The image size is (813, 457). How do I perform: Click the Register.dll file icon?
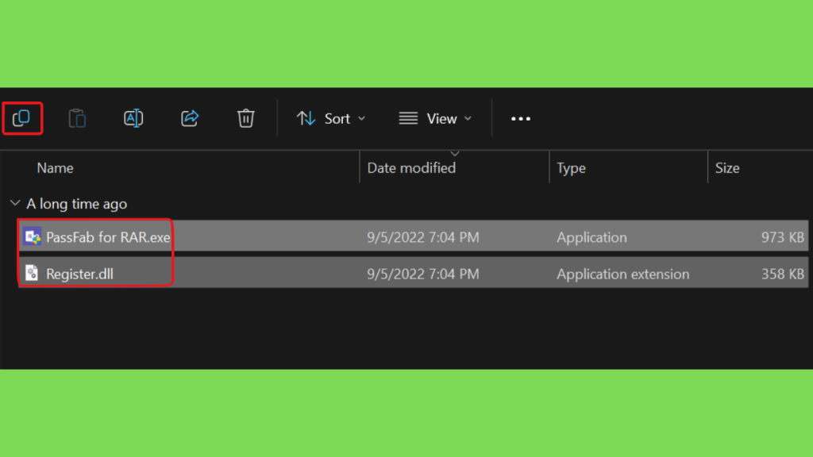[32, 273]
